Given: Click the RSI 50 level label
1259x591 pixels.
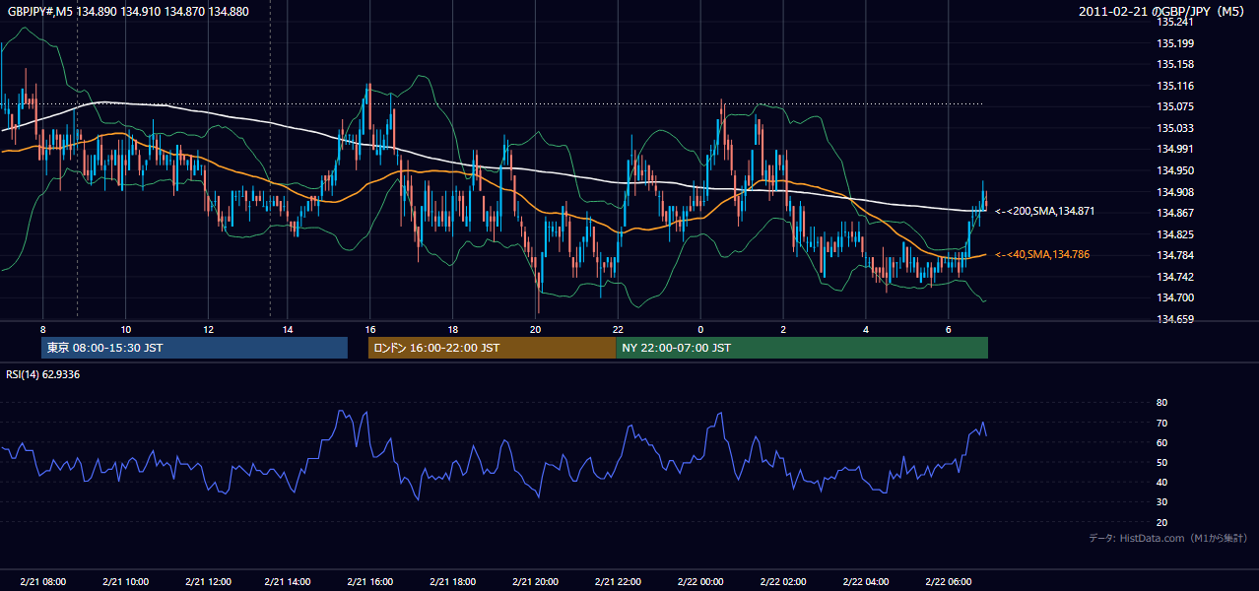Looking at the screenshot, I should point(1161,462).
